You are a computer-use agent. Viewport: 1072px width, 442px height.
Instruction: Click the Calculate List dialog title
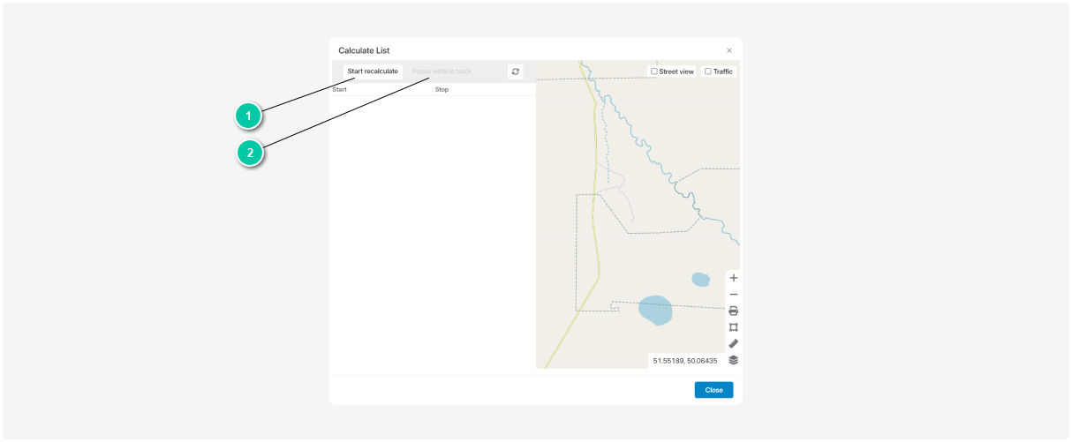click(x=364, y=51)
